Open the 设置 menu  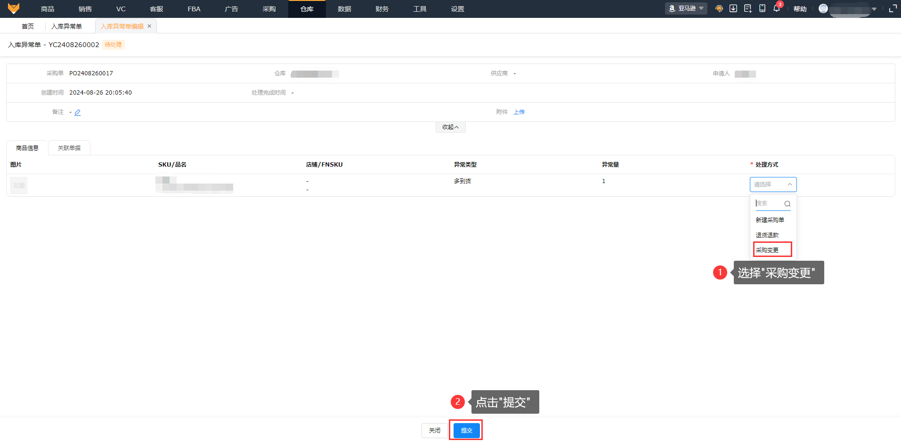(x=457, y=9)
